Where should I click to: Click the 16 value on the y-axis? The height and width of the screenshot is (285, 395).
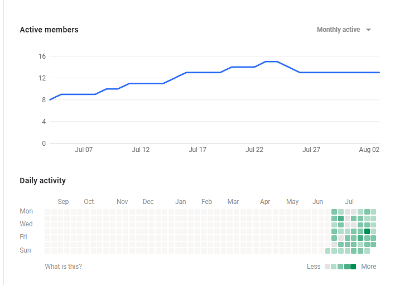(42, 56)
